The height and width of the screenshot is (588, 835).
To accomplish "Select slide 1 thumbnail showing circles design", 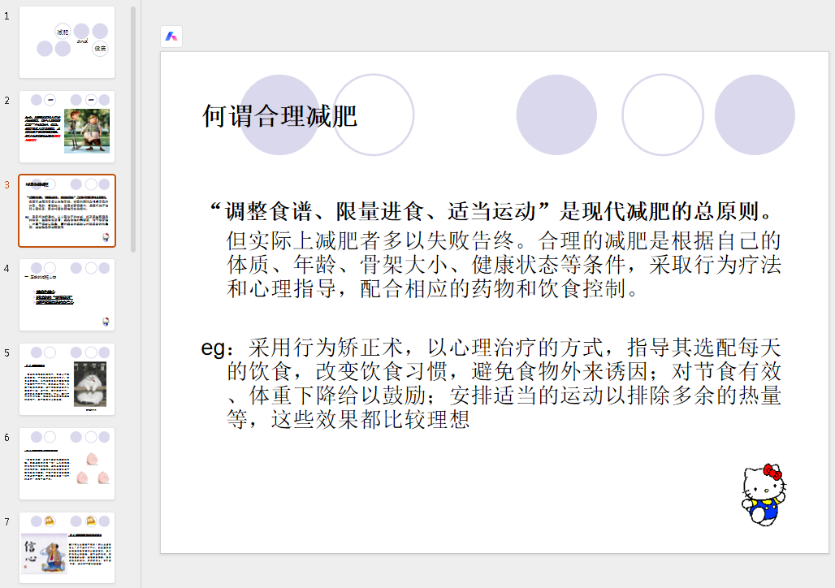I will (67, 41).
